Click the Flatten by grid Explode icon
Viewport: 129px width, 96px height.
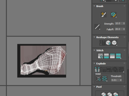(109, 69)
